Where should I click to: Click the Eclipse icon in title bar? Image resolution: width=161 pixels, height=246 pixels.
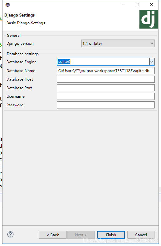(8, 5)
